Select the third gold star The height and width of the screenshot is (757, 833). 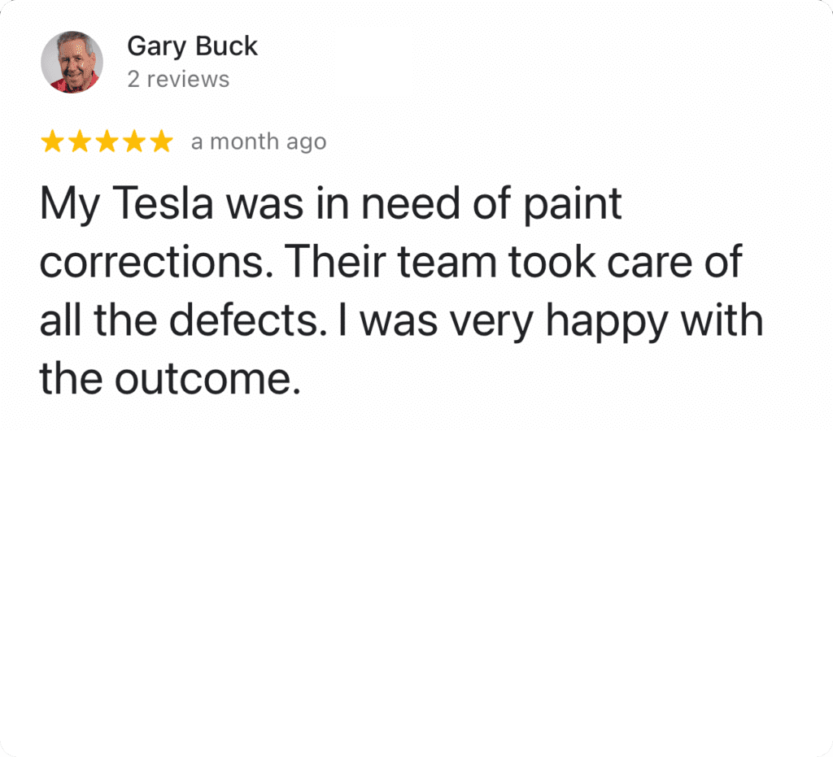click(x=107, y=141)
